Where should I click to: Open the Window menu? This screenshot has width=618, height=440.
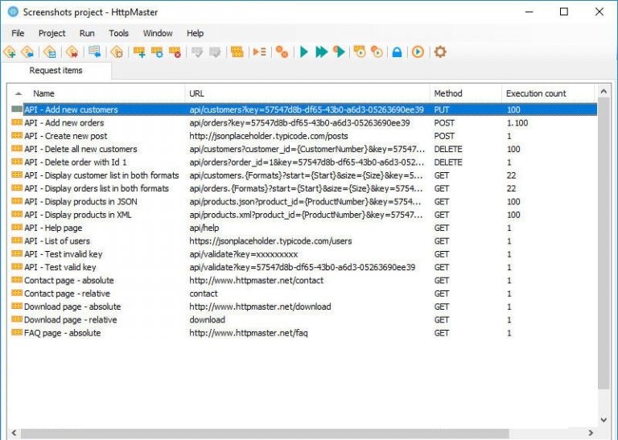(158, 33)
